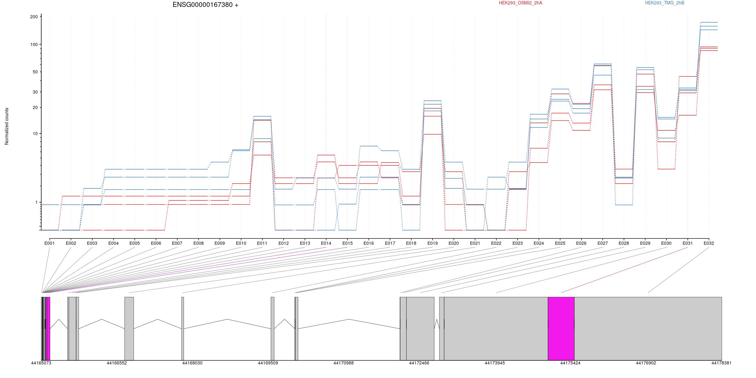Screen dimensions: 756x378
Task: Click the E027 exon axis label
Action: 603,243
